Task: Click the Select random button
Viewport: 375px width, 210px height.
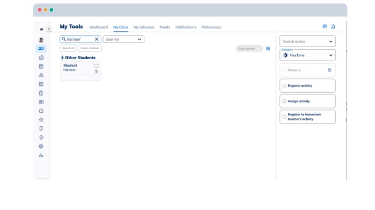Action: tap(90, 48)
